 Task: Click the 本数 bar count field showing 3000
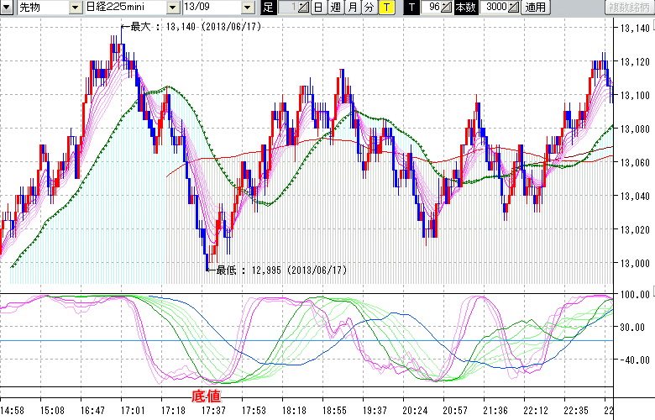[x=495, y=8]
